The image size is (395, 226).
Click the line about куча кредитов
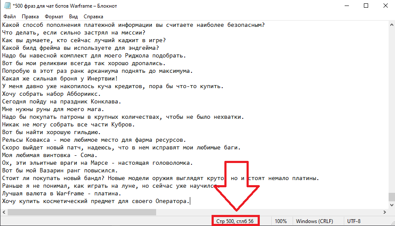(113, 86)
